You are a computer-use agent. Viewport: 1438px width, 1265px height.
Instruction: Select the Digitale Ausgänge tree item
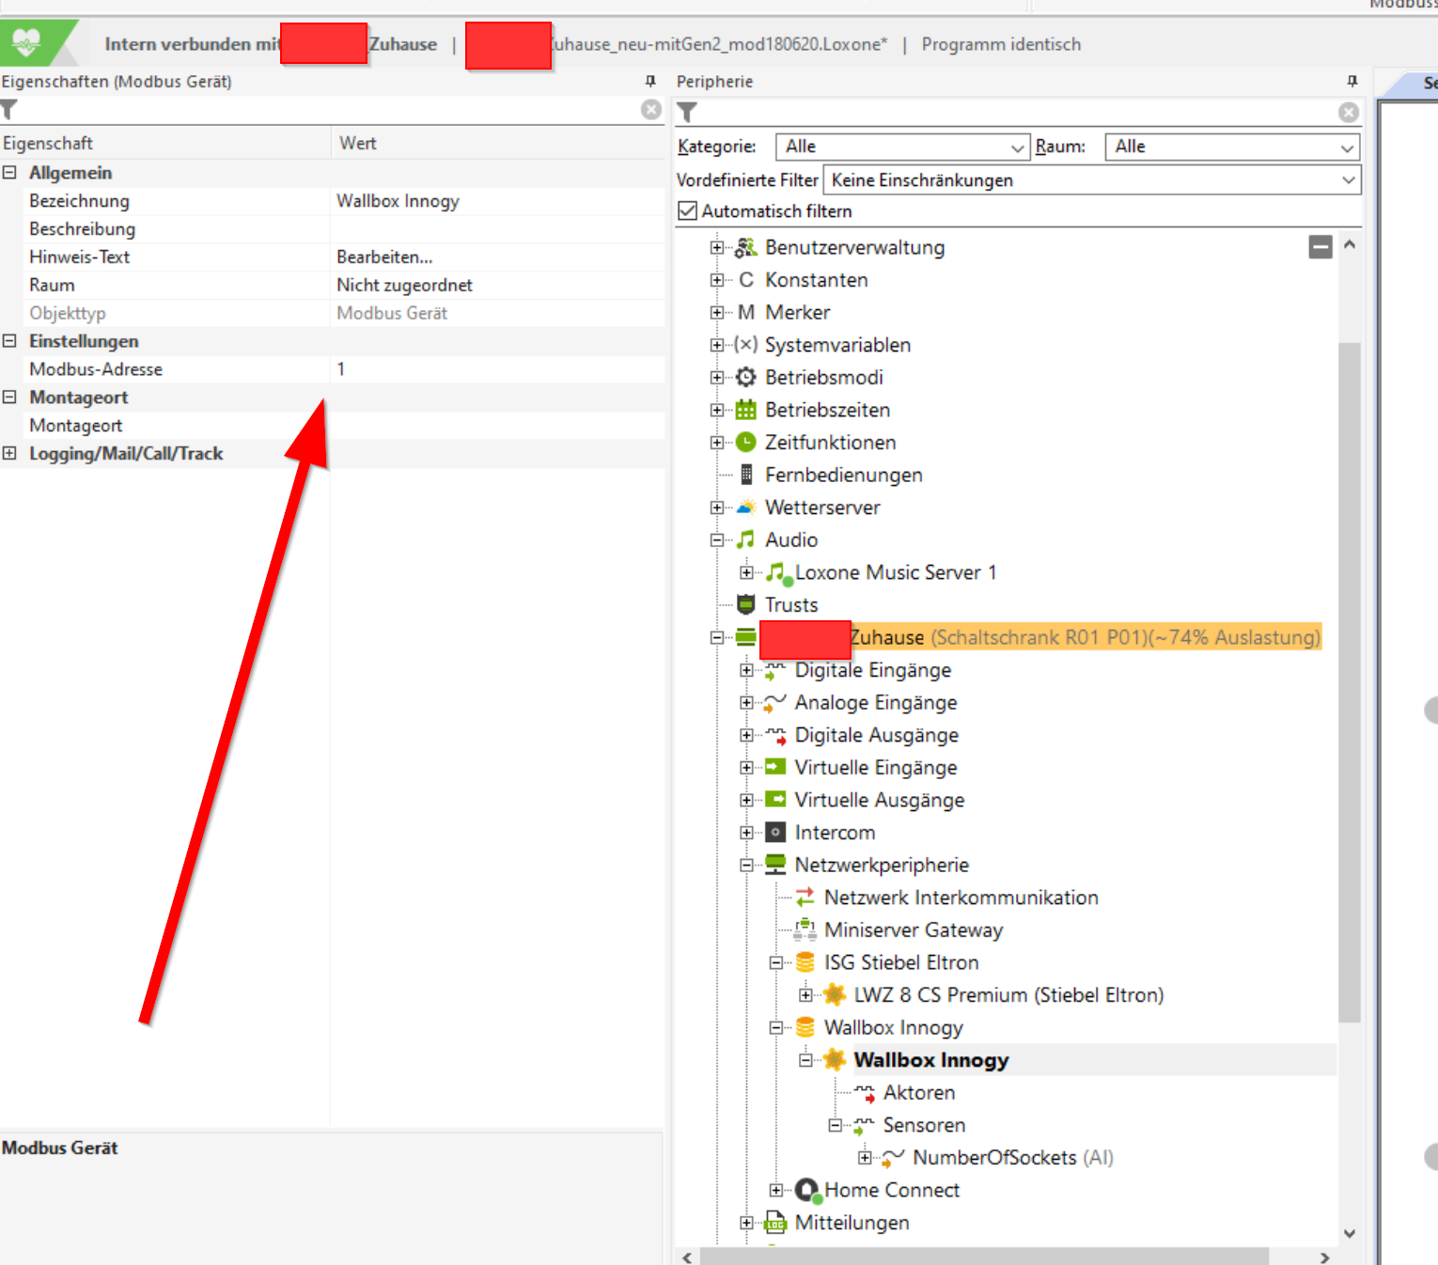[x=877, y=735]
